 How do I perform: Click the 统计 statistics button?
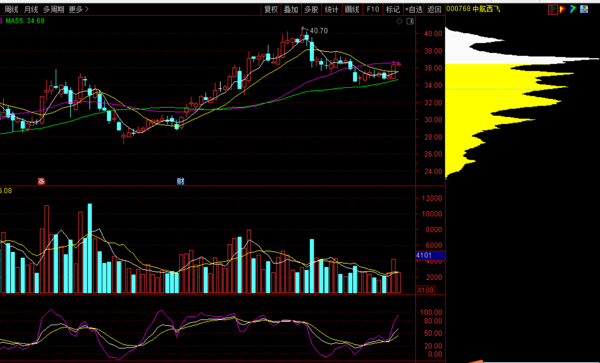pyautogui.click(x=331, y=9)
